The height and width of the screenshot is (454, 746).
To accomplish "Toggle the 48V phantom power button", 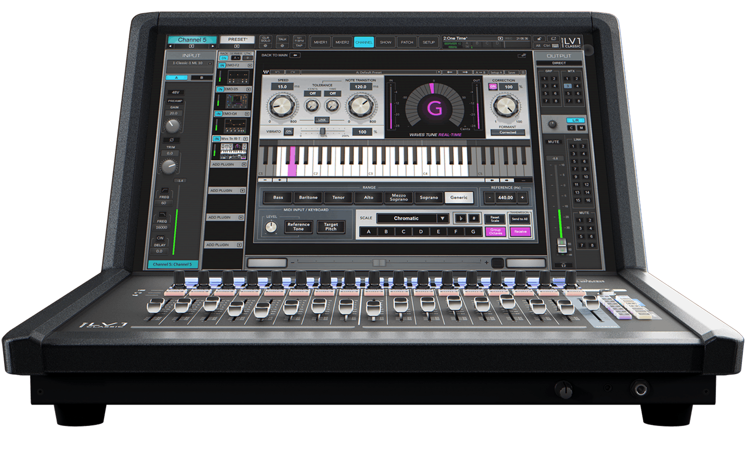I will [x=175, y=92].
